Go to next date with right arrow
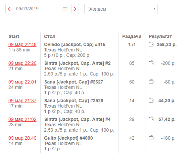This screenshot has width=188, height=158. (x=75, y=9)
